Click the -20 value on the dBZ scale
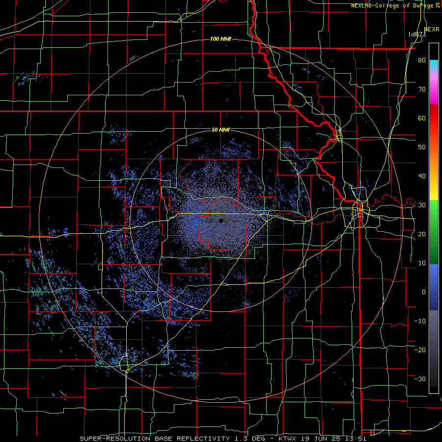The image size is (442, 442). [x=420, y=350]
